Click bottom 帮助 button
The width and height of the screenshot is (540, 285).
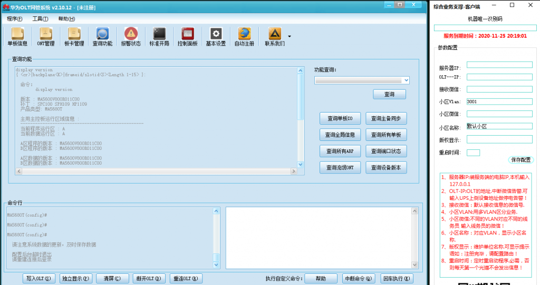321,279
